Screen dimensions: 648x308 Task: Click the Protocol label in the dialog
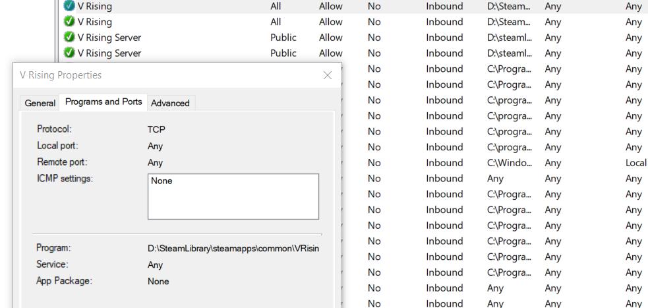[x=54, y=129]
